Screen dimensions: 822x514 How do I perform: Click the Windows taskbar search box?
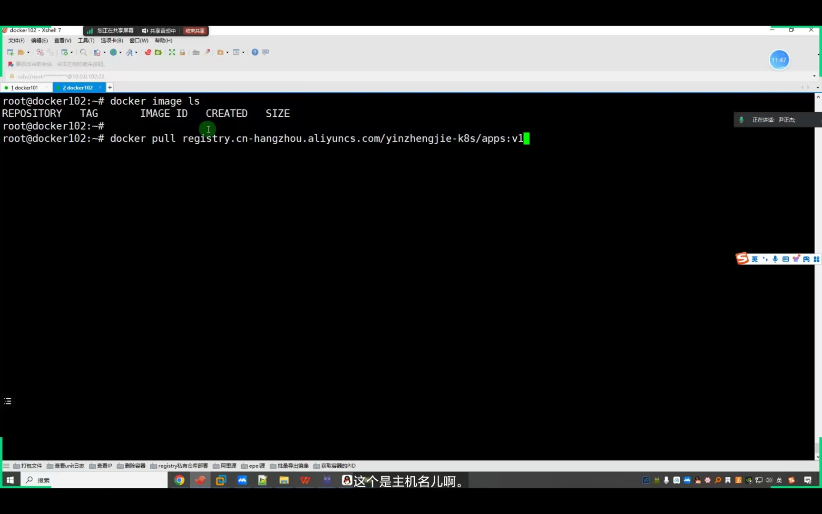94,480
